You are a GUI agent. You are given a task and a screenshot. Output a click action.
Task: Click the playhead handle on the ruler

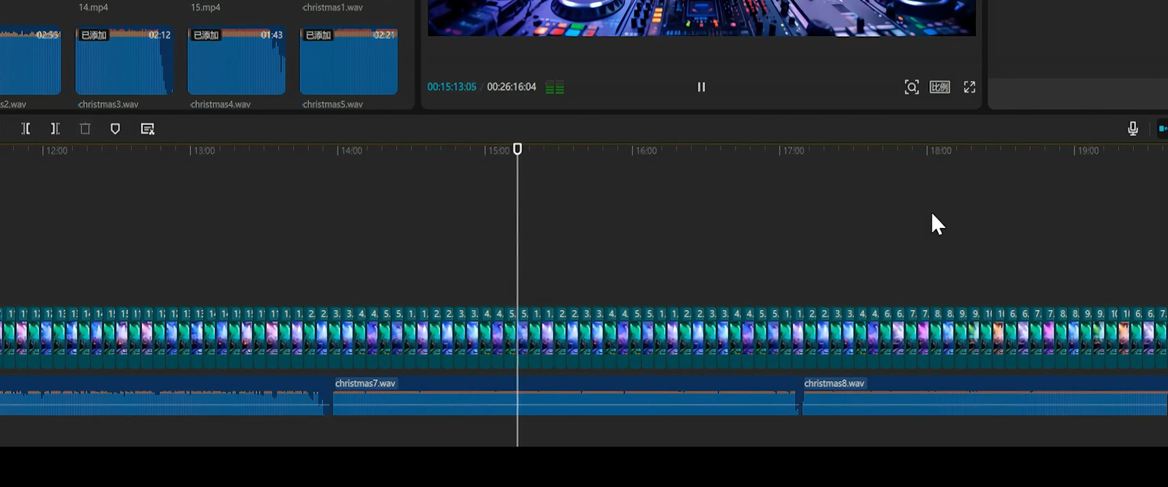(x=518, y=149)
